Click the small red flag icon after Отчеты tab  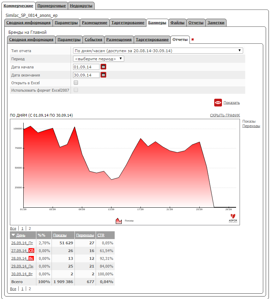click(193, 39)
